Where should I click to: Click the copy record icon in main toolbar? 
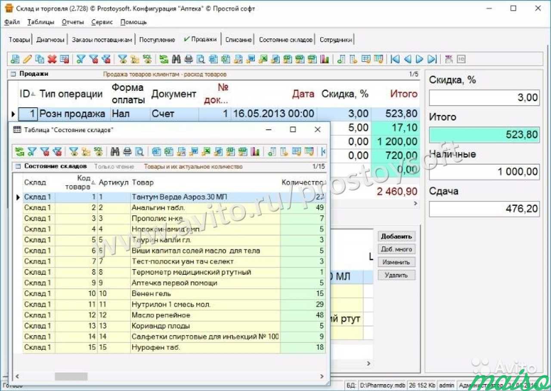(x=40, y=59)
